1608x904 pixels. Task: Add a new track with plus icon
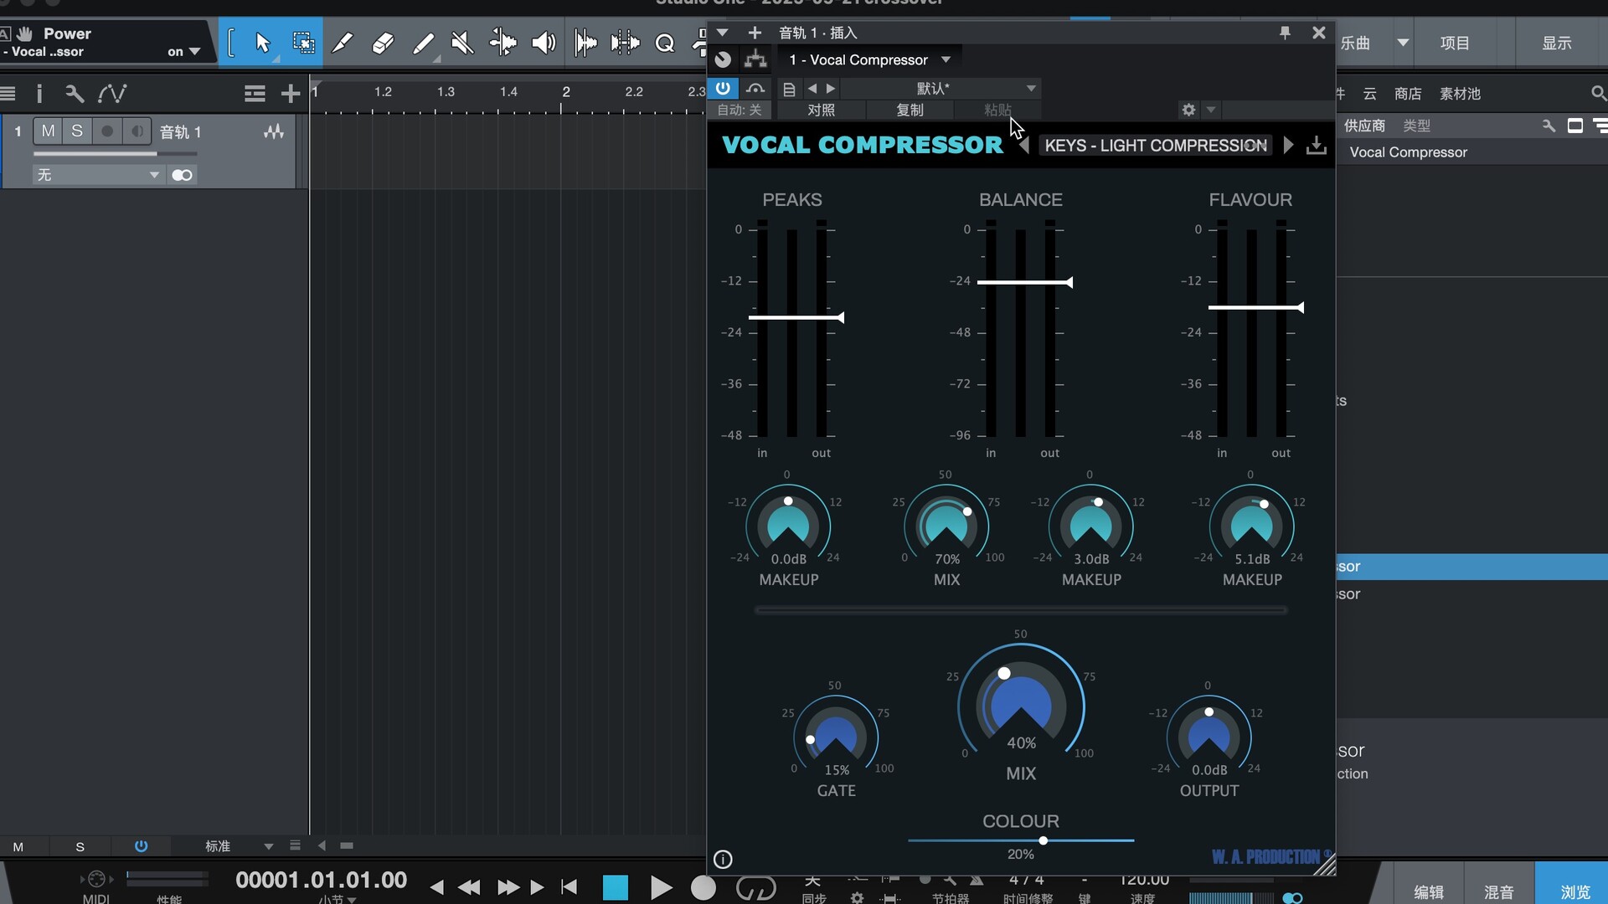[x=291, y=94]
